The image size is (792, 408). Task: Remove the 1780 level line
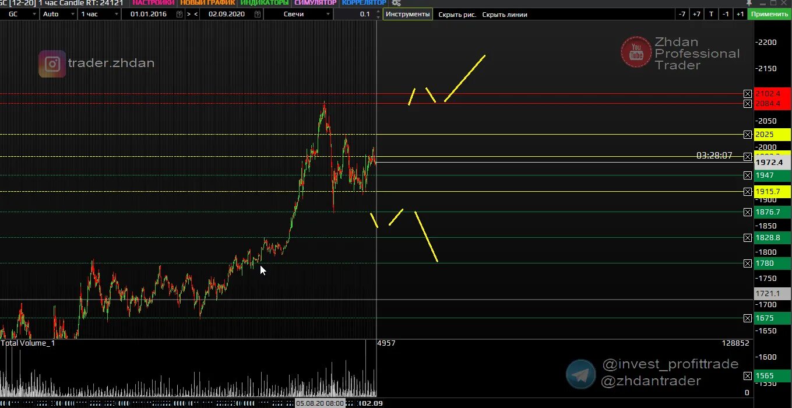pos(748,263)
